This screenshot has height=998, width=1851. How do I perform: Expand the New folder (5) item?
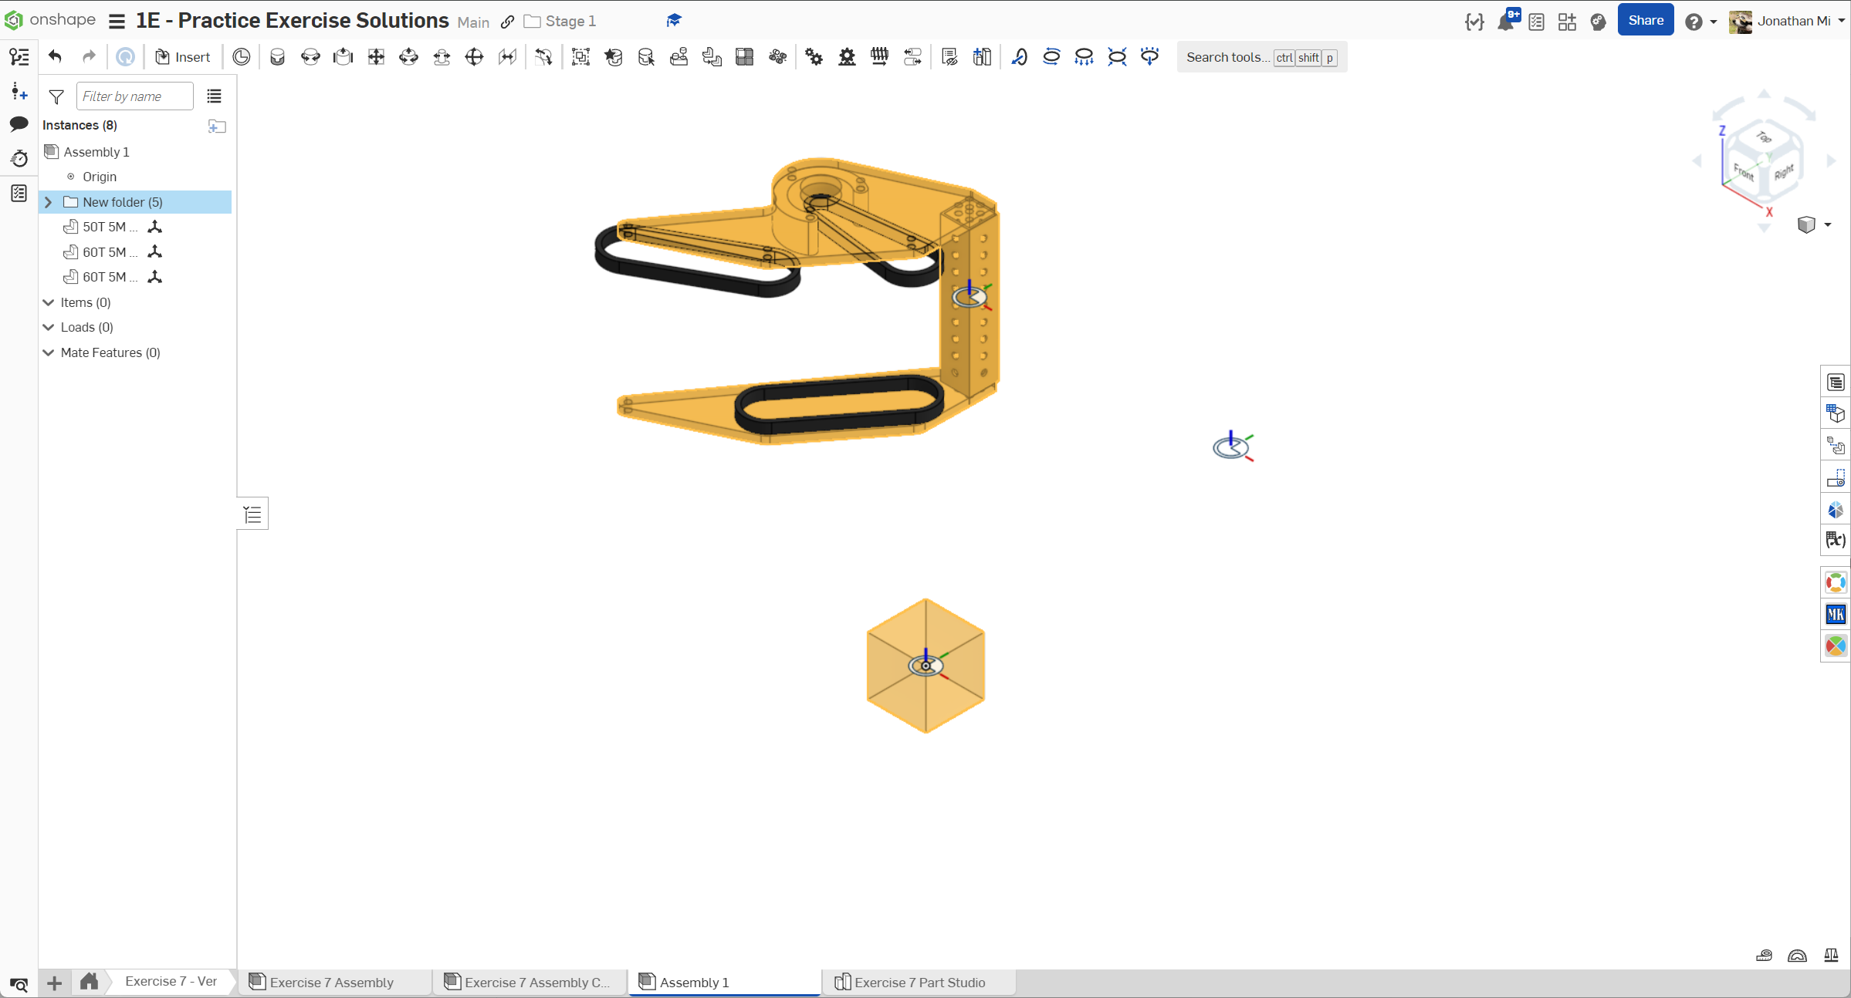[49, 202]
